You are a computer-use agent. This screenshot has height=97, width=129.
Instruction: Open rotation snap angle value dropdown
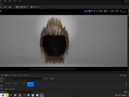107,11
